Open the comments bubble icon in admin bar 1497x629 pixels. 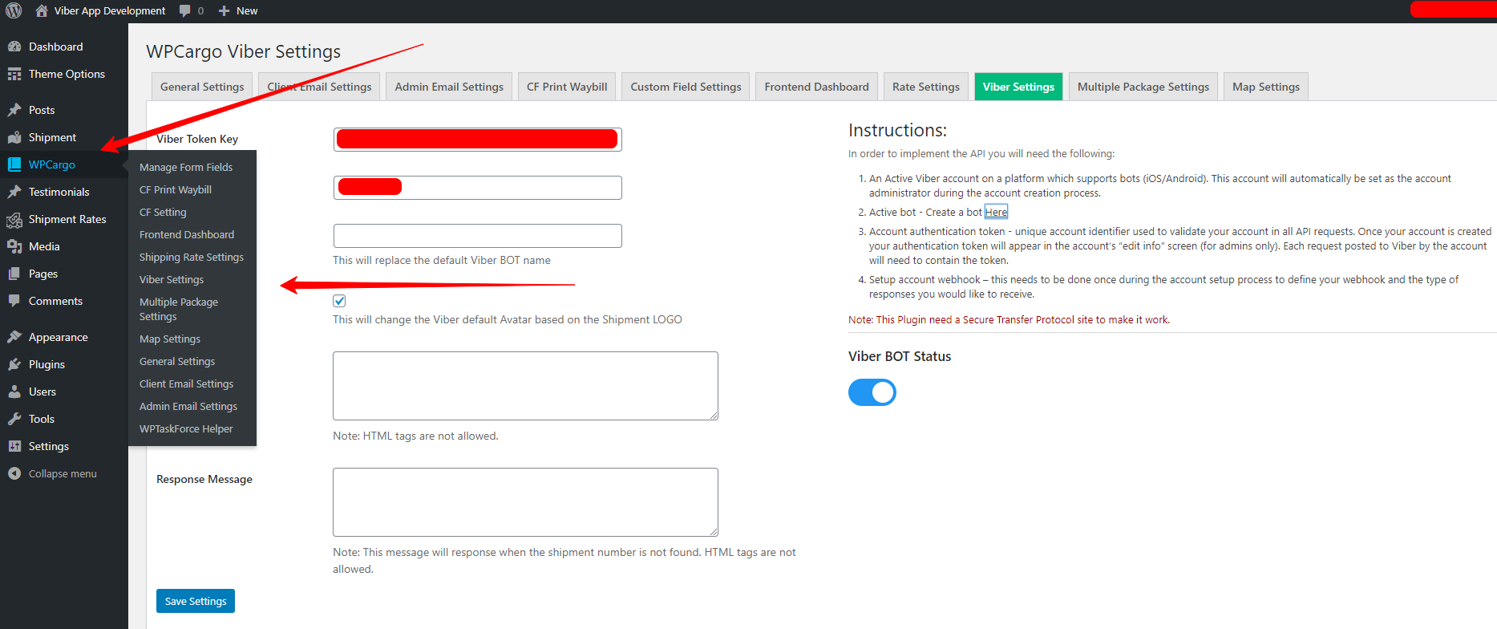pyautogui.click(x=185, y=11)
